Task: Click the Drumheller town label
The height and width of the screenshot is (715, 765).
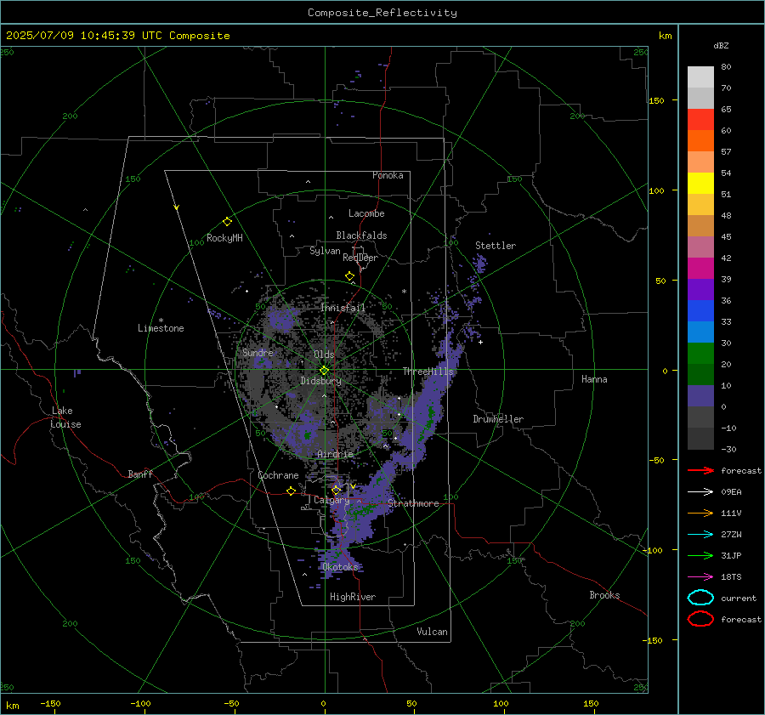Action: (498, 419)
